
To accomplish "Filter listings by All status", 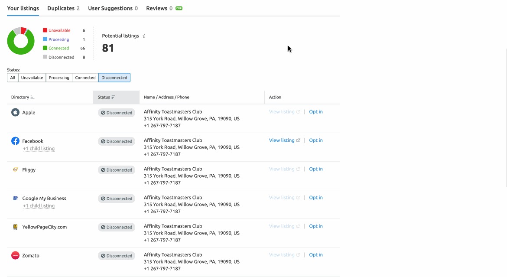I will [13, 78].
